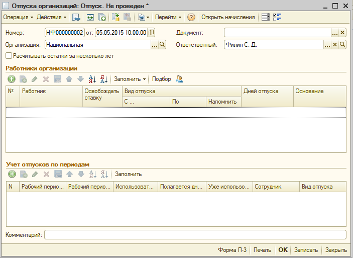This screenshot has height=258, width=353.
Task: Clear the Ответственный field with X
Action: click(335, 45)
